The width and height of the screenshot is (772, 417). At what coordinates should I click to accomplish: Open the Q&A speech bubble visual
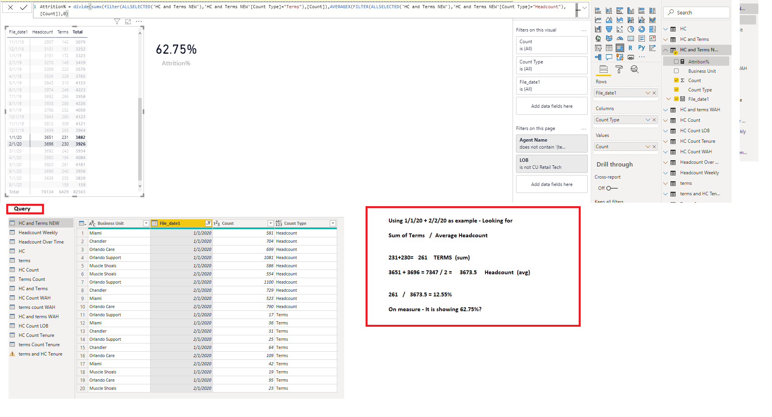click(609, 57)
